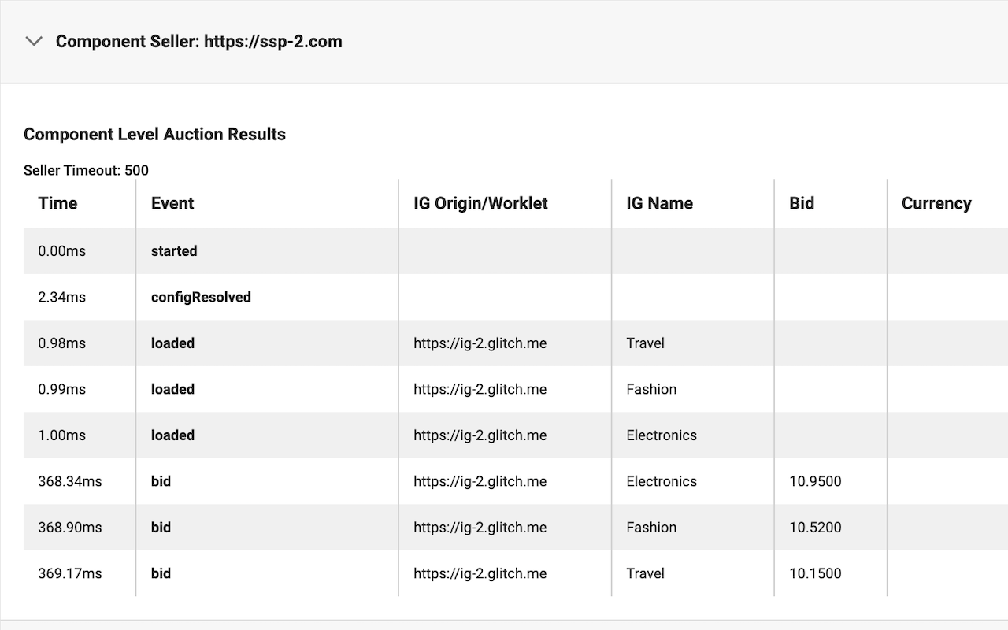Select the loaded row for Fashion
1008x630 pixels.
(x=516, y=389)
